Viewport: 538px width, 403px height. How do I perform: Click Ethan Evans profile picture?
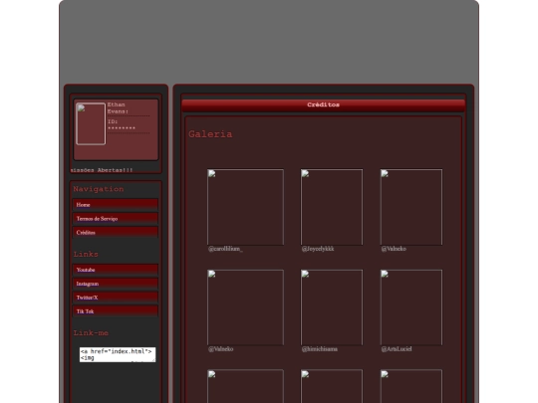coord(91,123)
